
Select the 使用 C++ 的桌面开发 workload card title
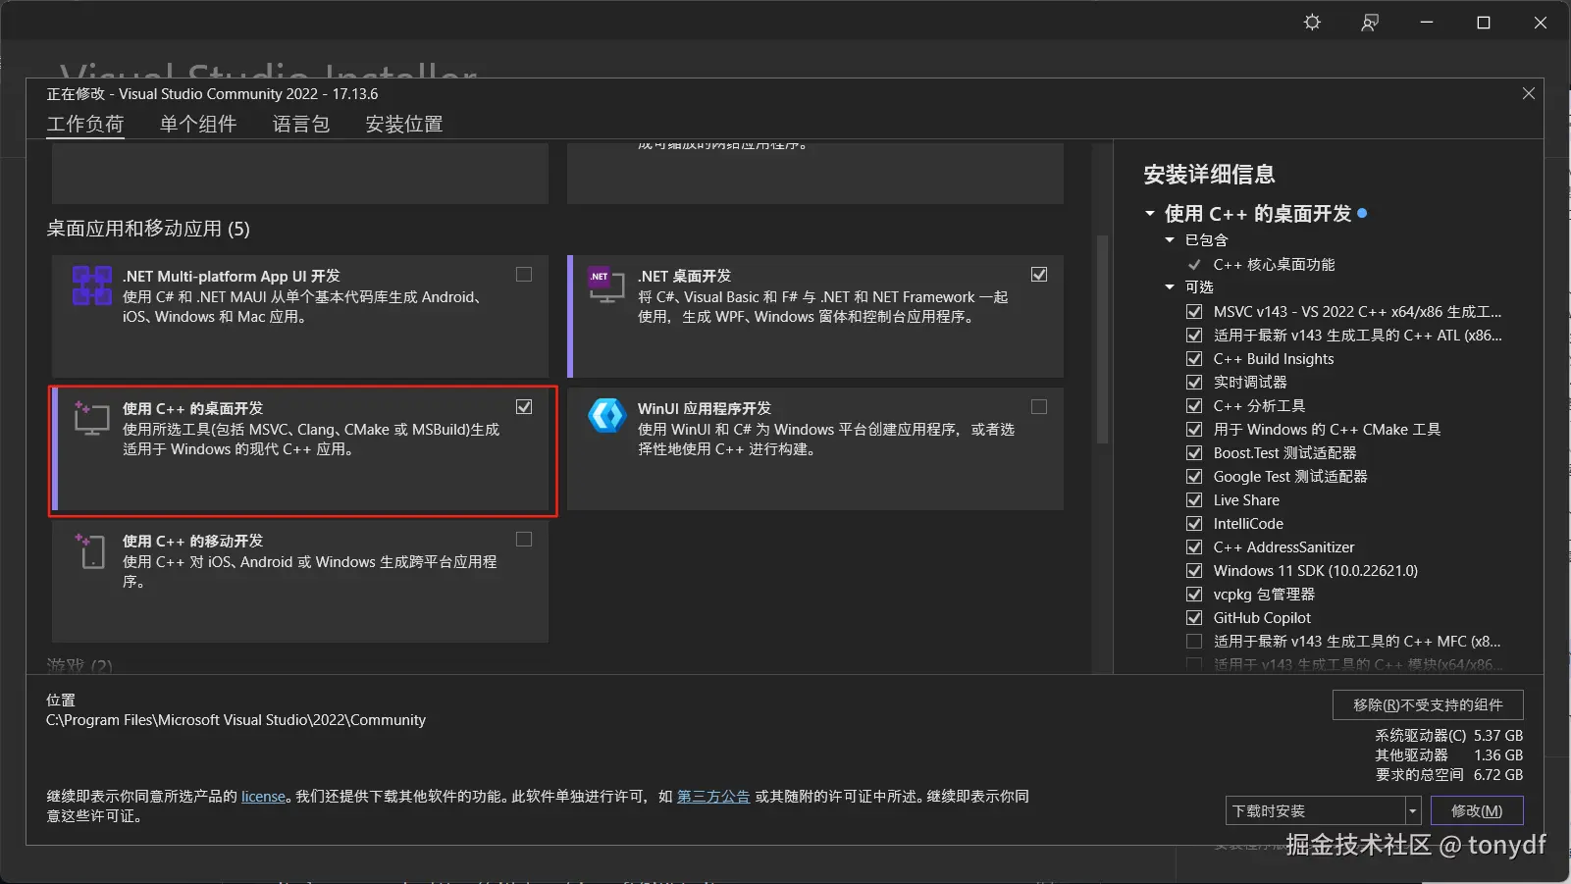click(x=192, y=409)
